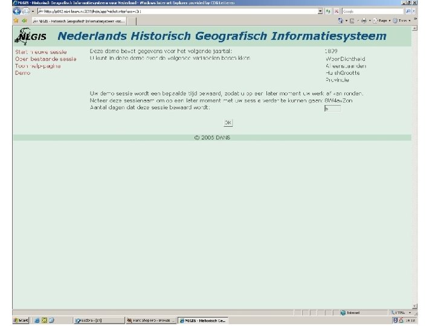Expand the Print options dropdown arrow
Image resolution: width=435 pixels, height=326 pixels.
click(x=370, y=21)
